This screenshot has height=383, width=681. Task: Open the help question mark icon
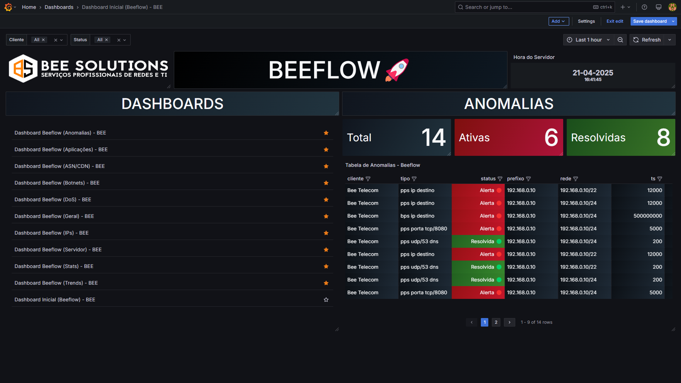tap(644, 7)
